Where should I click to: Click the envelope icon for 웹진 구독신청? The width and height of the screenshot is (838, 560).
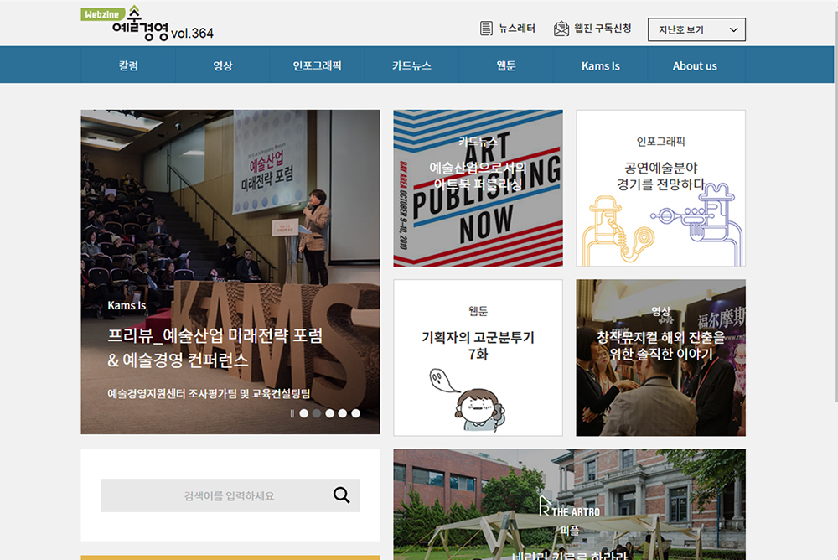pyautogui.click(x=561, y=29)
